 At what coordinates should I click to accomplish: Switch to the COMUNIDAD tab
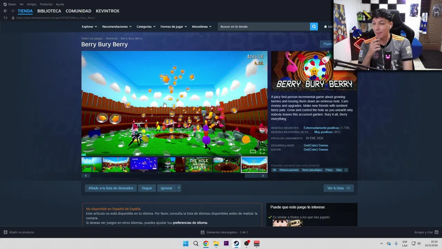click(x=78, y=11)
